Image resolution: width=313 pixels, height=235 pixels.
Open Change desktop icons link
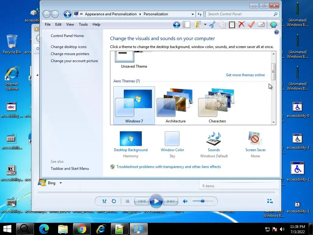[x=69, y=47]
